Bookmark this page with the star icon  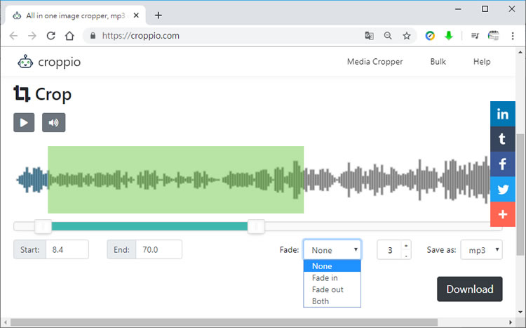pos(407,36)
